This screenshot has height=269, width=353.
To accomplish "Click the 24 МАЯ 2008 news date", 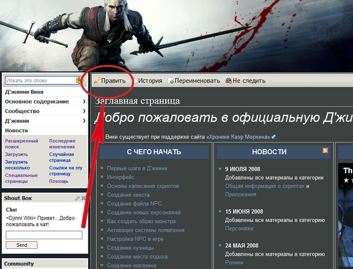I will (241, 245).
